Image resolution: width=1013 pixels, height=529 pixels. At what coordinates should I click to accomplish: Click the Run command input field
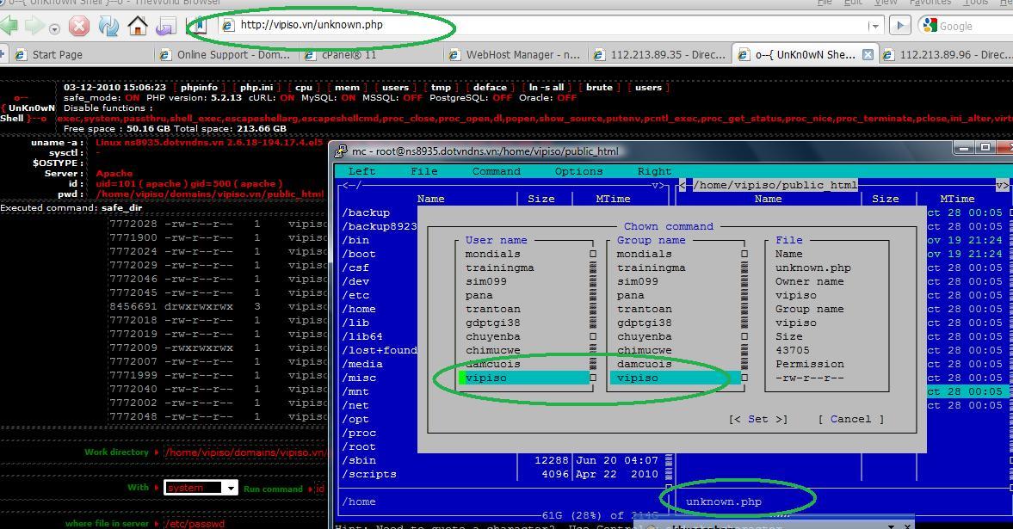click(320, 489)
